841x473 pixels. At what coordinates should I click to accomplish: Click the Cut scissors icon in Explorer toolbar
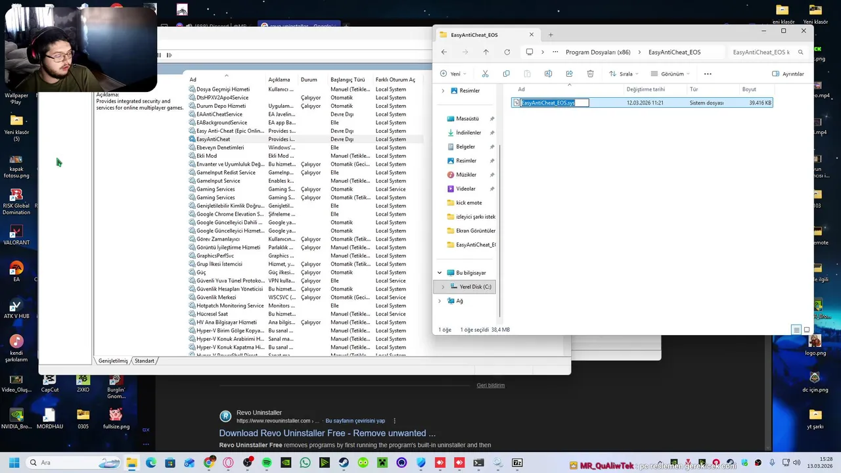click(x=485, y=74)
